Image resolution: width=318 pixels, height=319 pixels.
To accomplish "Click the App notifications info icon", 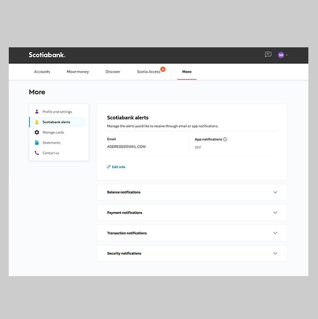I will (x=225, y=139).
